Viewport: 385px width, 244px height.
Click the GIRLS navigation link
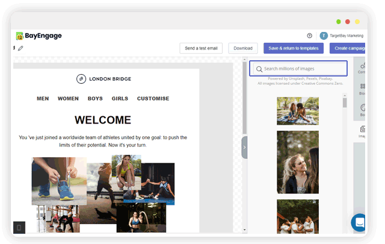[x=120, y=98]
